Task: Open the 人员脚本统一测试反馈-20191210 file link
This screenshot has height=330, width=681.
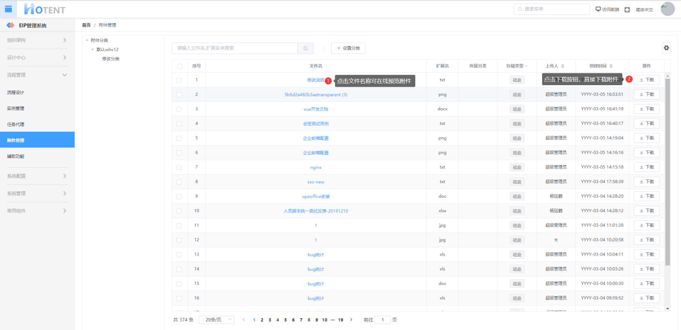Action: coord(316,211)
